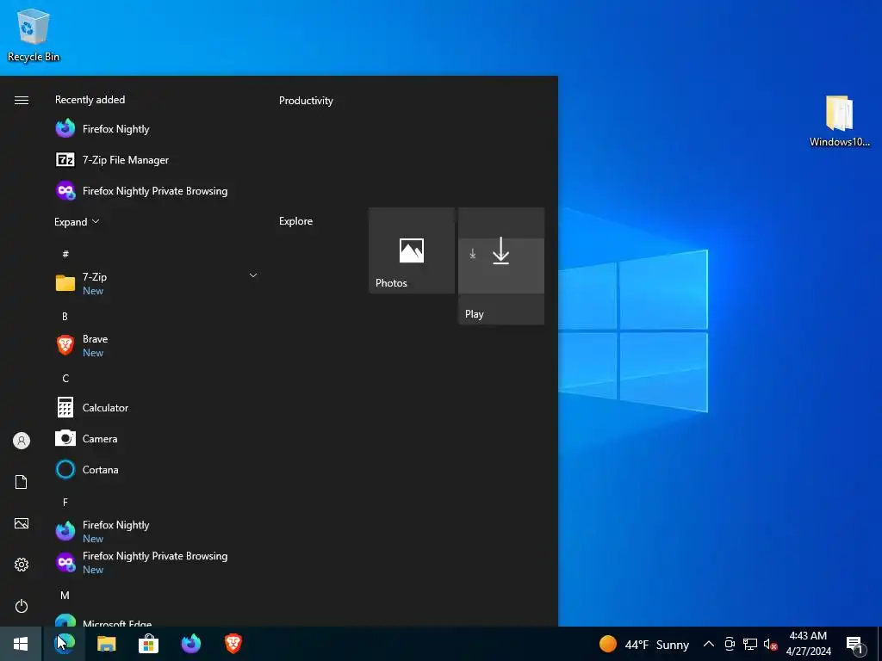Launch Cortana from the app list
The height and width of the screenshot is (661, 882).
point(157,469)
